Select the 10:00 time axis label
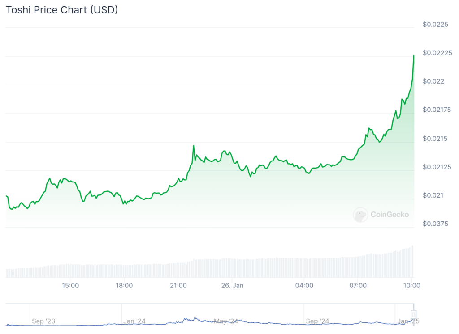459x334 pixels. point(411,285)
